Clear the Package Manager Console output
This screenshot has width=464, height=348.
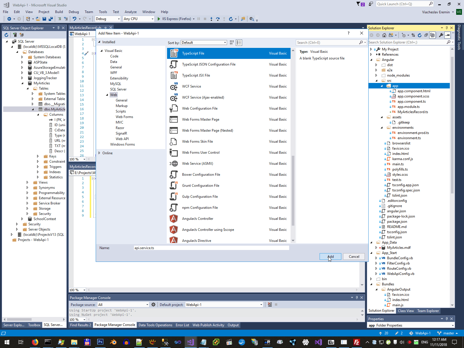pyautogui.click(x=270, y=304)
